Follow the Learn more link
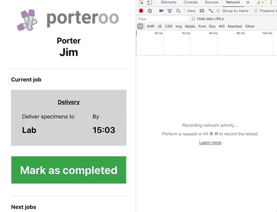Viewport: 277px width, 212px height. 210,142
